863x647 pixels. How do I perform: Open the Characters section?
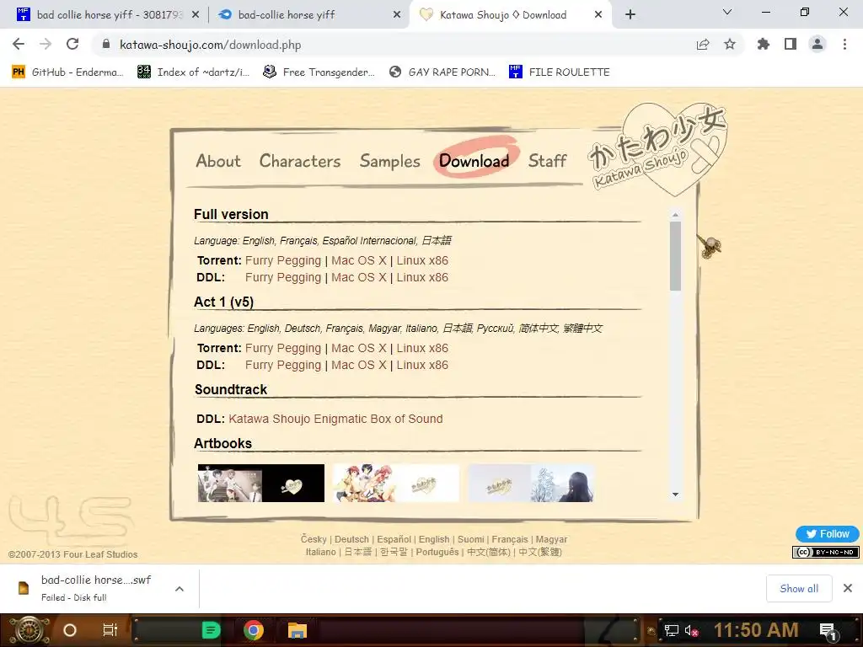[x=300, y=161]
